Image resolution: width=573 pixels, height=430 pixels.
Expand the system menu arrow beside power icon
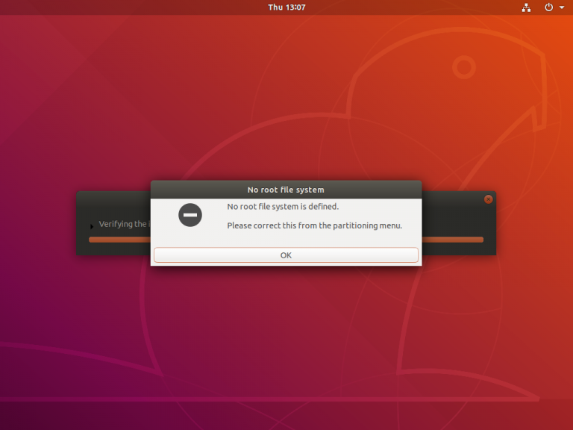coord(562,7)
